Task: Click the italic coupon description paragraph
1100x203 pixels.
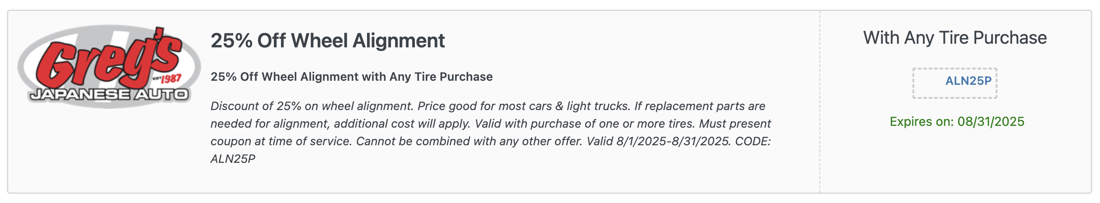Action: point(491,132)
